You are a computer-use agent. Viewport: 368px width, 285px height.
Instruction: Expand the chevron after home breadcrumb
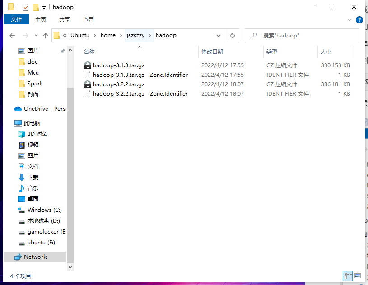pyautogui.click(x=121, y=35)
